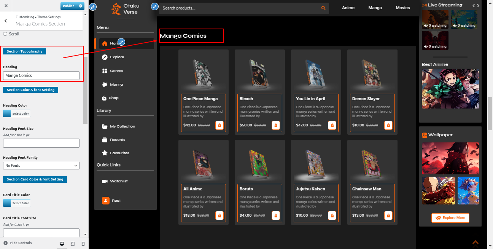Click the Chainsaw Man cart icon
This screenshot has width=493, height=249.
coord(388,215)
